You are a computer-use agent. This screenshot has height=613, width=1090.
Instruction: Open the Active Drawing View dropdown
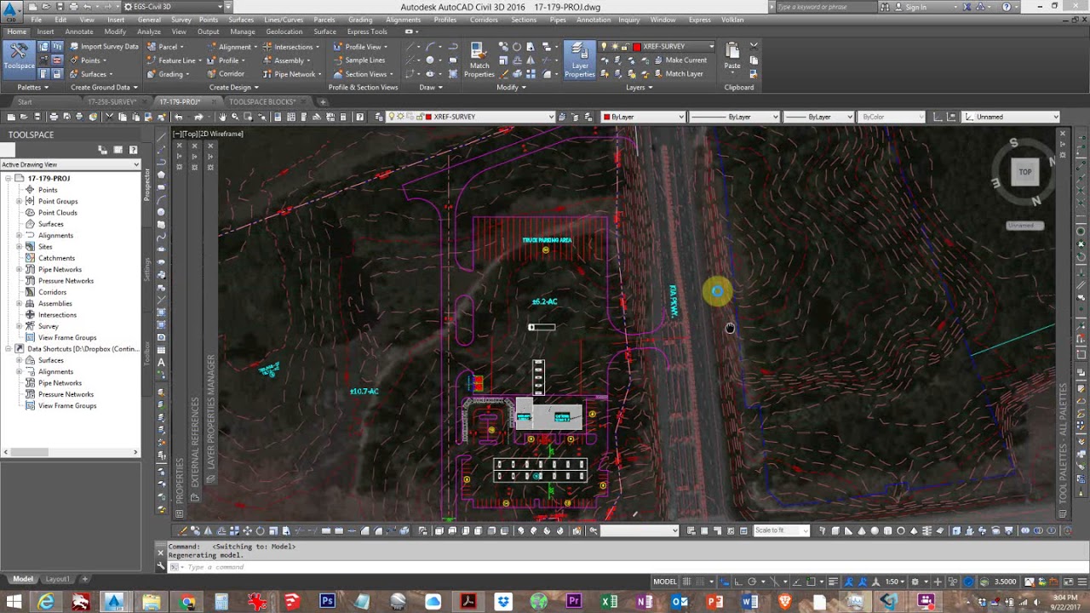71,164
